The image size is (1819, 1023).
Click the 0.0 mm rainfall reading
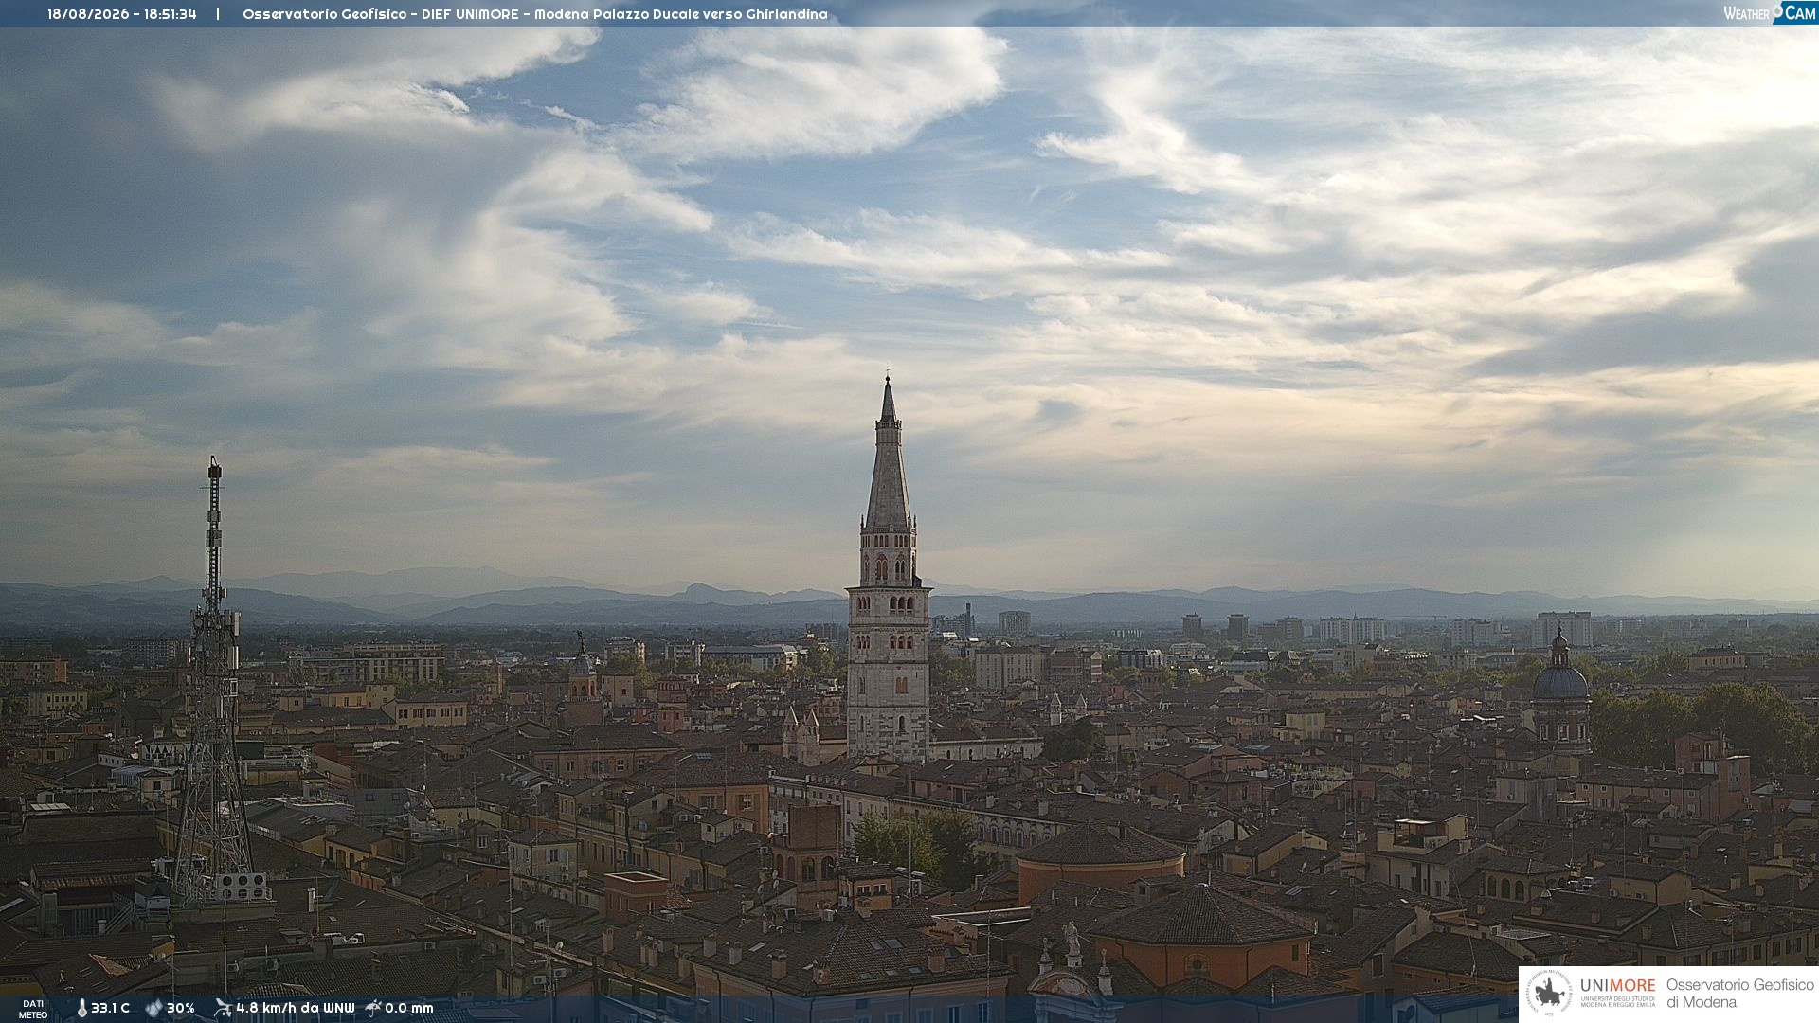coord(408,1008)
